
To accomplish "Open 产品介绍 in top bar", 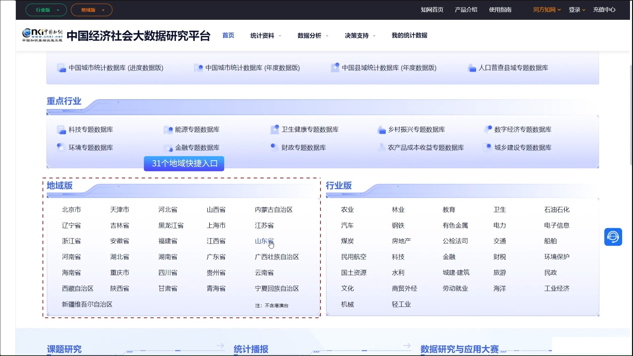I will 466,10.
